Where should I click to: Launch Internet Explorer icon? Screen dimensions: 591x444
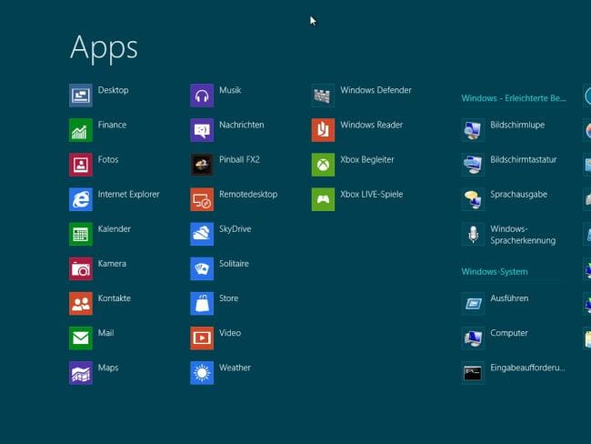point(81,199)
